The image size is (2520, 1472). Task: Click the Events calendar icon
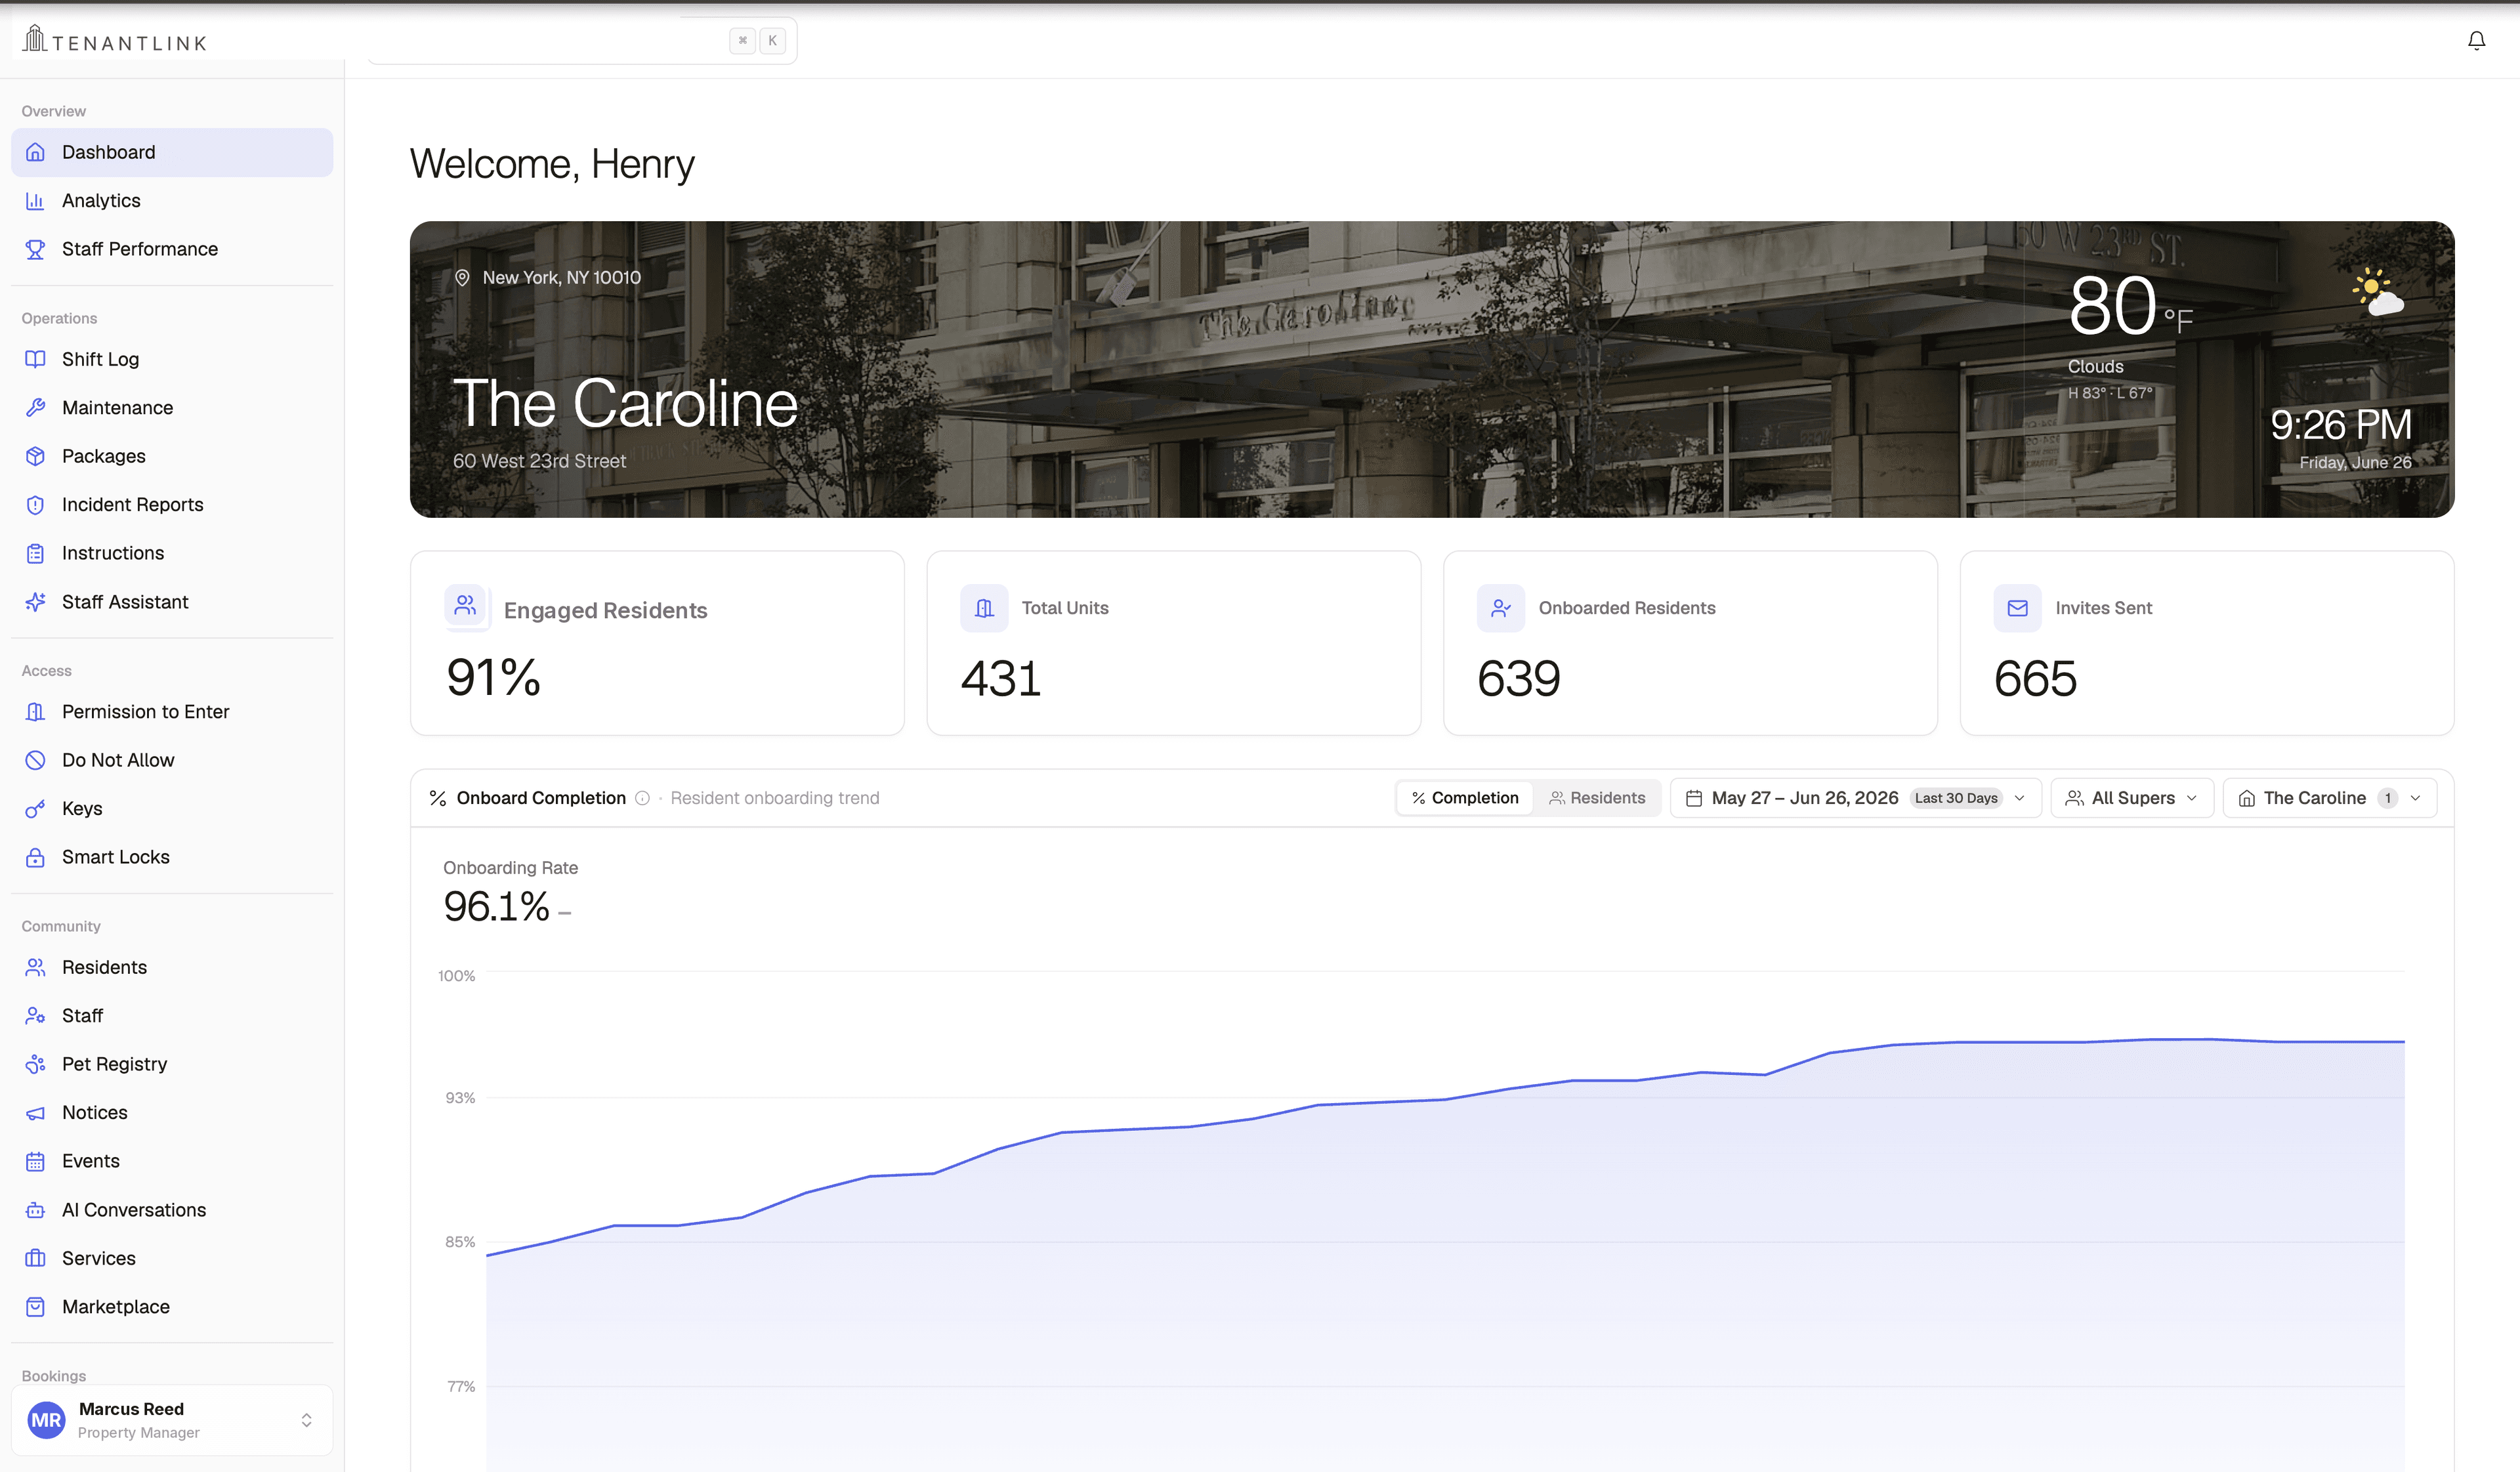tap(35, 1161)
